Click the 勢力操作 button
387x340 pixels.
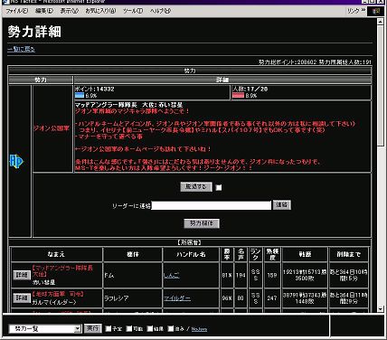click(202, 223)
